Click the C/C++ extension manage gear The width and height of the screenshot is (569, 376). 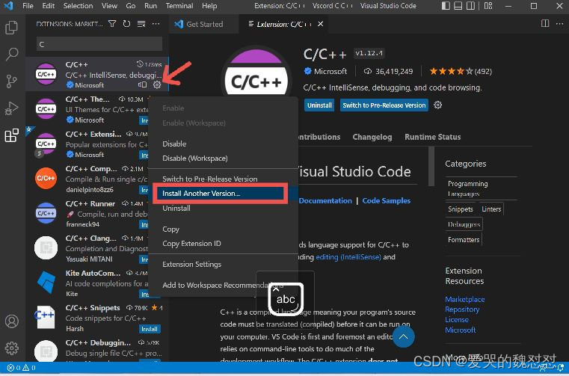(x=157, y=84)
